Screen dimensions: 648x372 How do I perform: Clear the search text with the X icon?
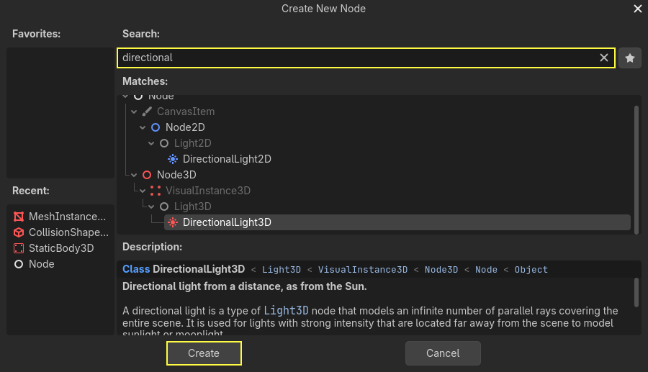tap(604, 58)
